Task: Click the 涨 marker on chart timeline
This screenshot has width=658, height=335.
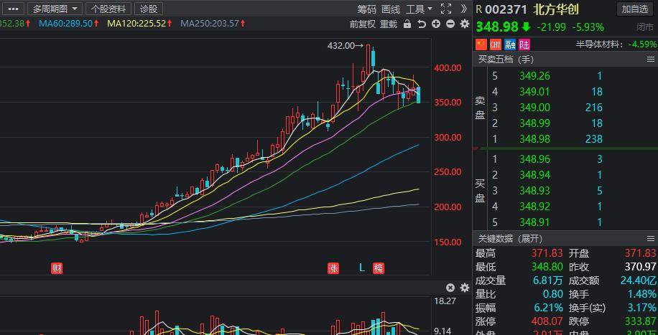Action: click(333, 268)
